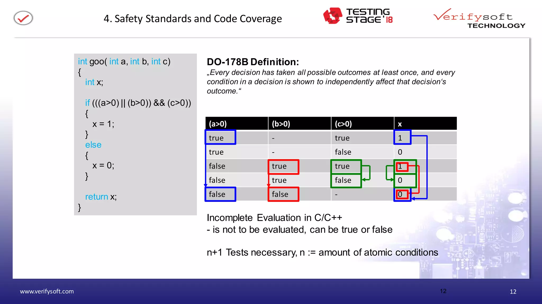Viewport: 542px width, 304px height.
Task: Click the blue-boxed 1 in x column
Action: [402, 137]
